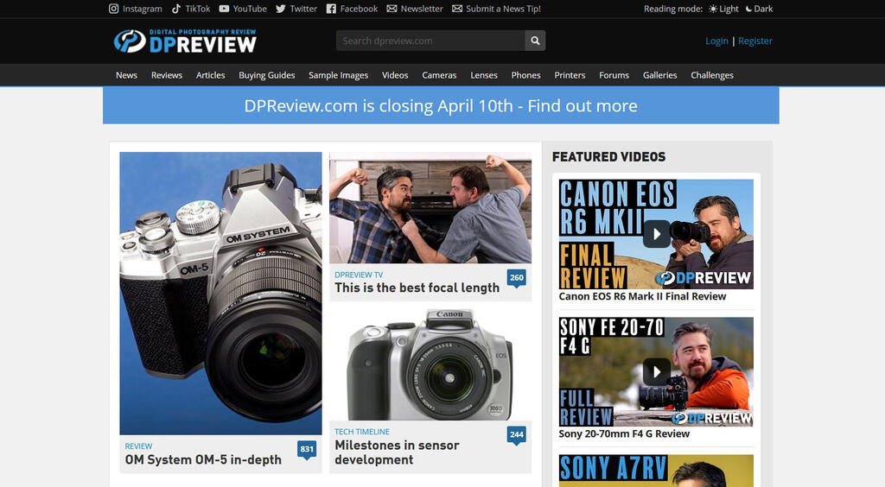
Task: Open the Sample Images menu
Action: pos(338,75)
